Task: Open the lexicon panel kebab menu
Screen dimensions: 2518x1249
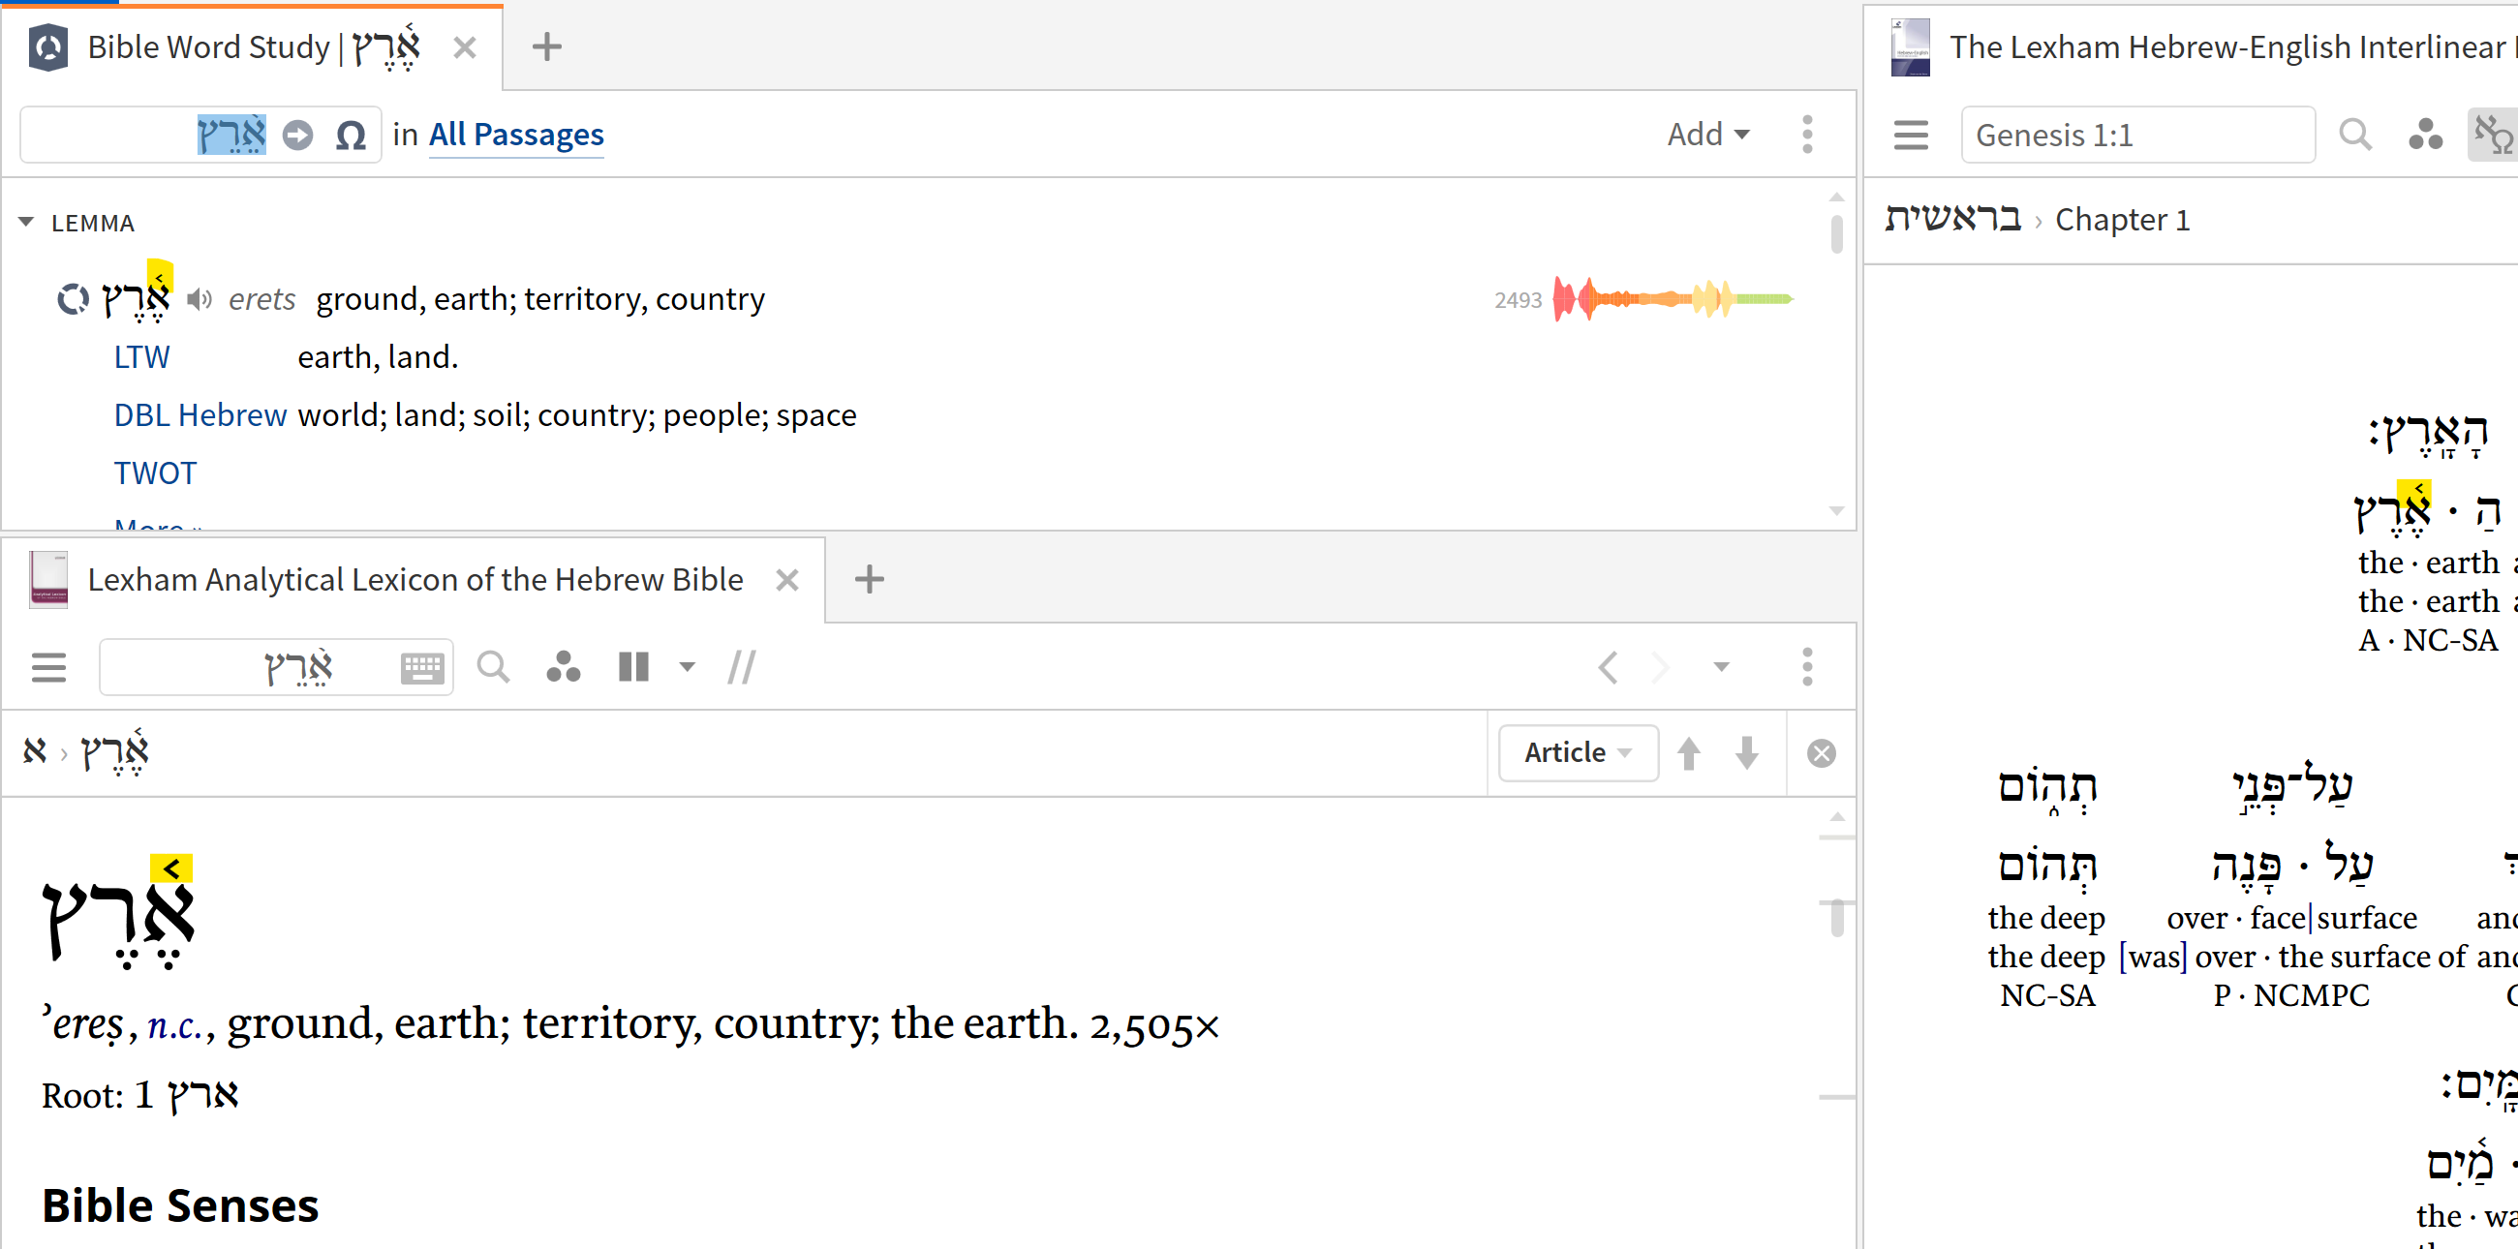Action: click(1807, 667)
